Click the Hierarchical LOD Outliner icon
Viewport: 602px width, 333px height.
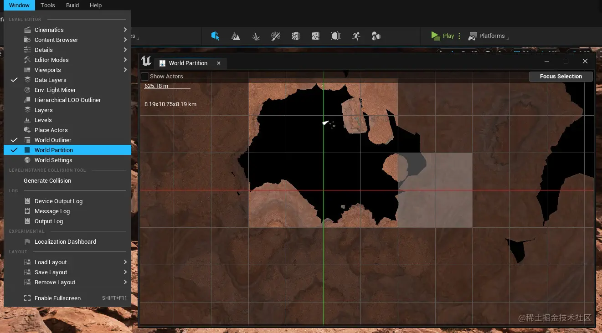point(27,100)
